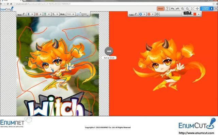This screenshot has width=218, height=135.
Task: Click the Reset button
Action: (160, 8)
